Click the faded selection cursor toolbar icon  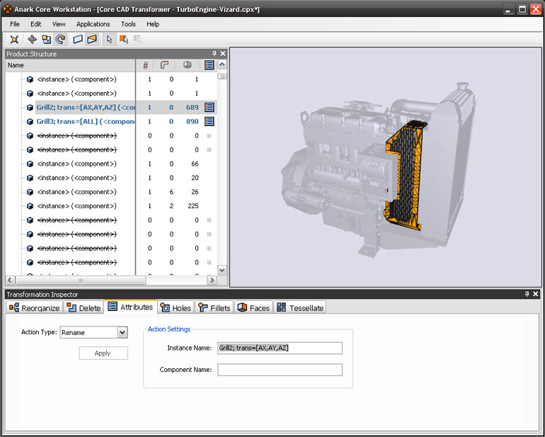[x=138, y=40]
